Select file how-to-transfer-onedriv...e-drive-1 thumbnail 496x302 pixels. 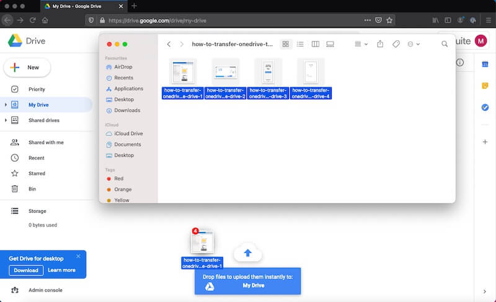point(183,72)
